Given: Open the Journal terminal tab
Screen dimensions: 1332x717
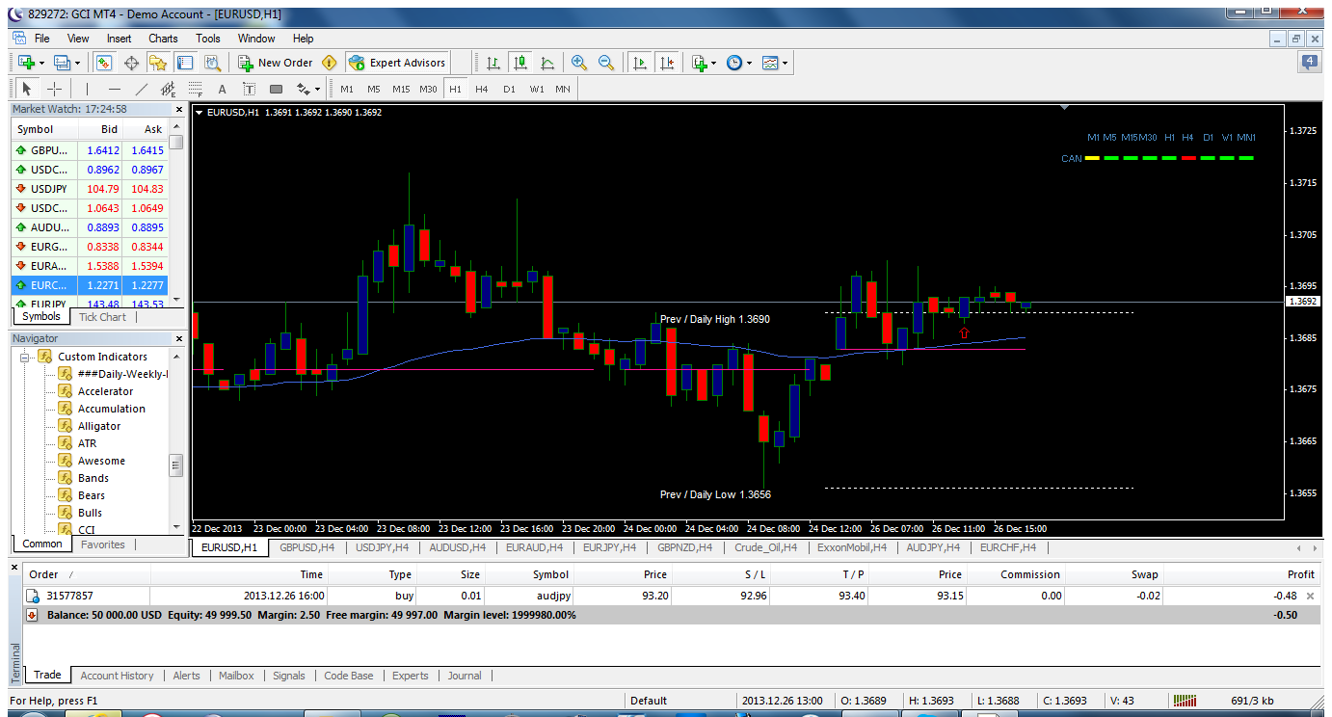Looking at the screenshot, I should point(465,676).
